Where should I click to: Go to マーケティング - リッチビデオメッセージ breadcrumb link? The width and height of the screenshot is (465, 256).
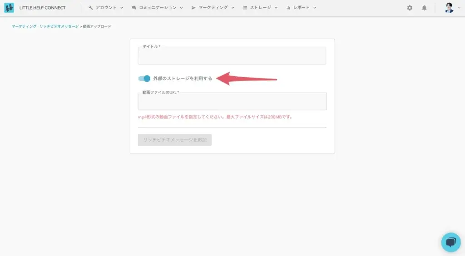45,26
